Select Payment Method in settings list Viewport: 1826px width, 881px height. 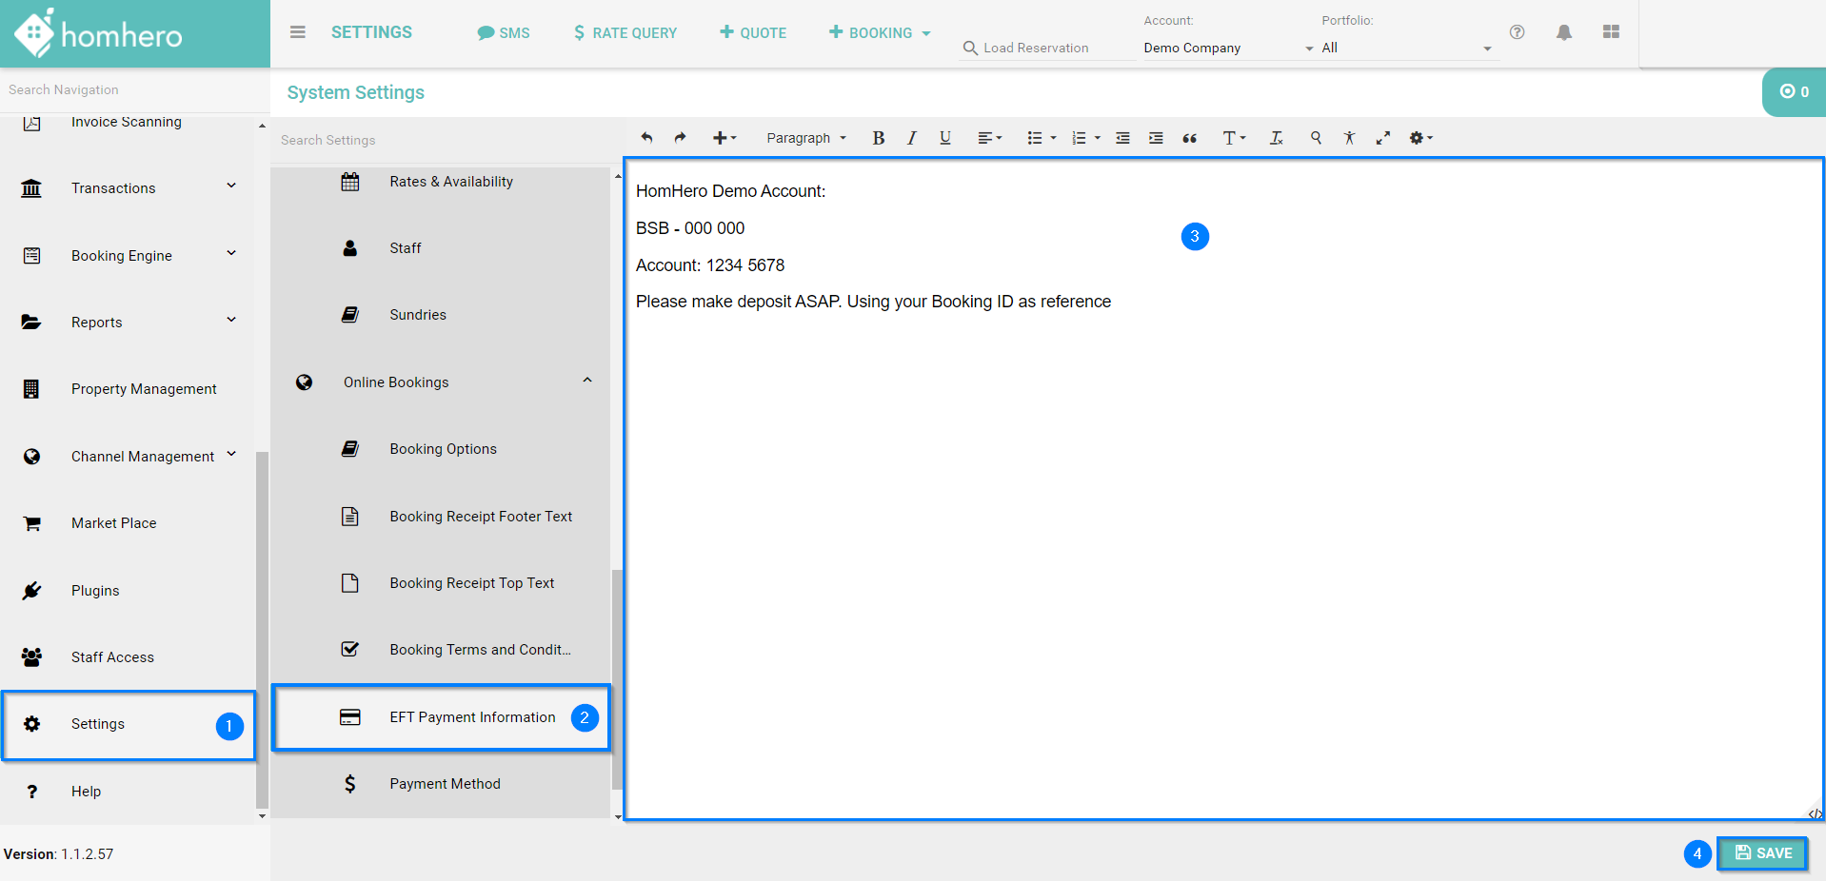[x=445, y=784]
